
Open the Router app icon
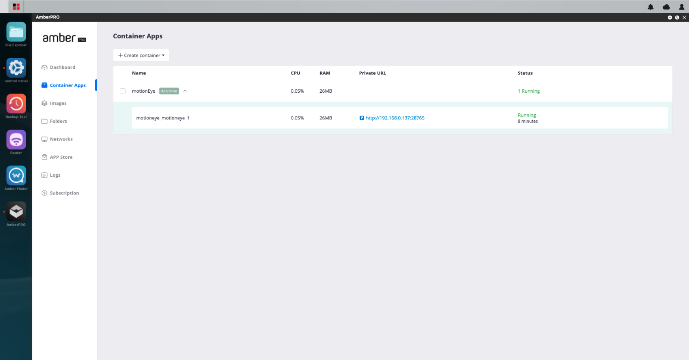(16, 140)
